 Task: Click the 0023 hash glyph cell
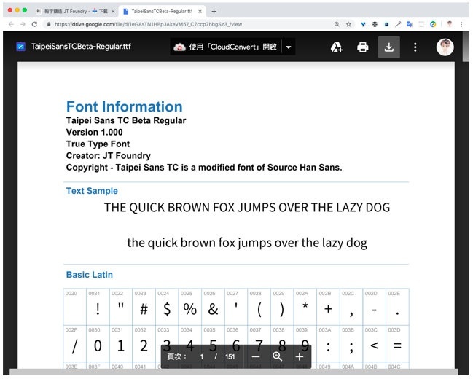(144, 307)
